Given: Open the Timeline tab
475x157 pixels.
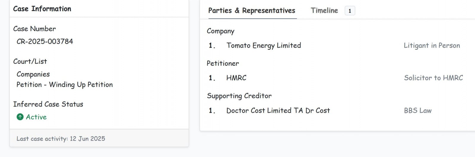Looking at the screenshot, I should click(324, 11).
